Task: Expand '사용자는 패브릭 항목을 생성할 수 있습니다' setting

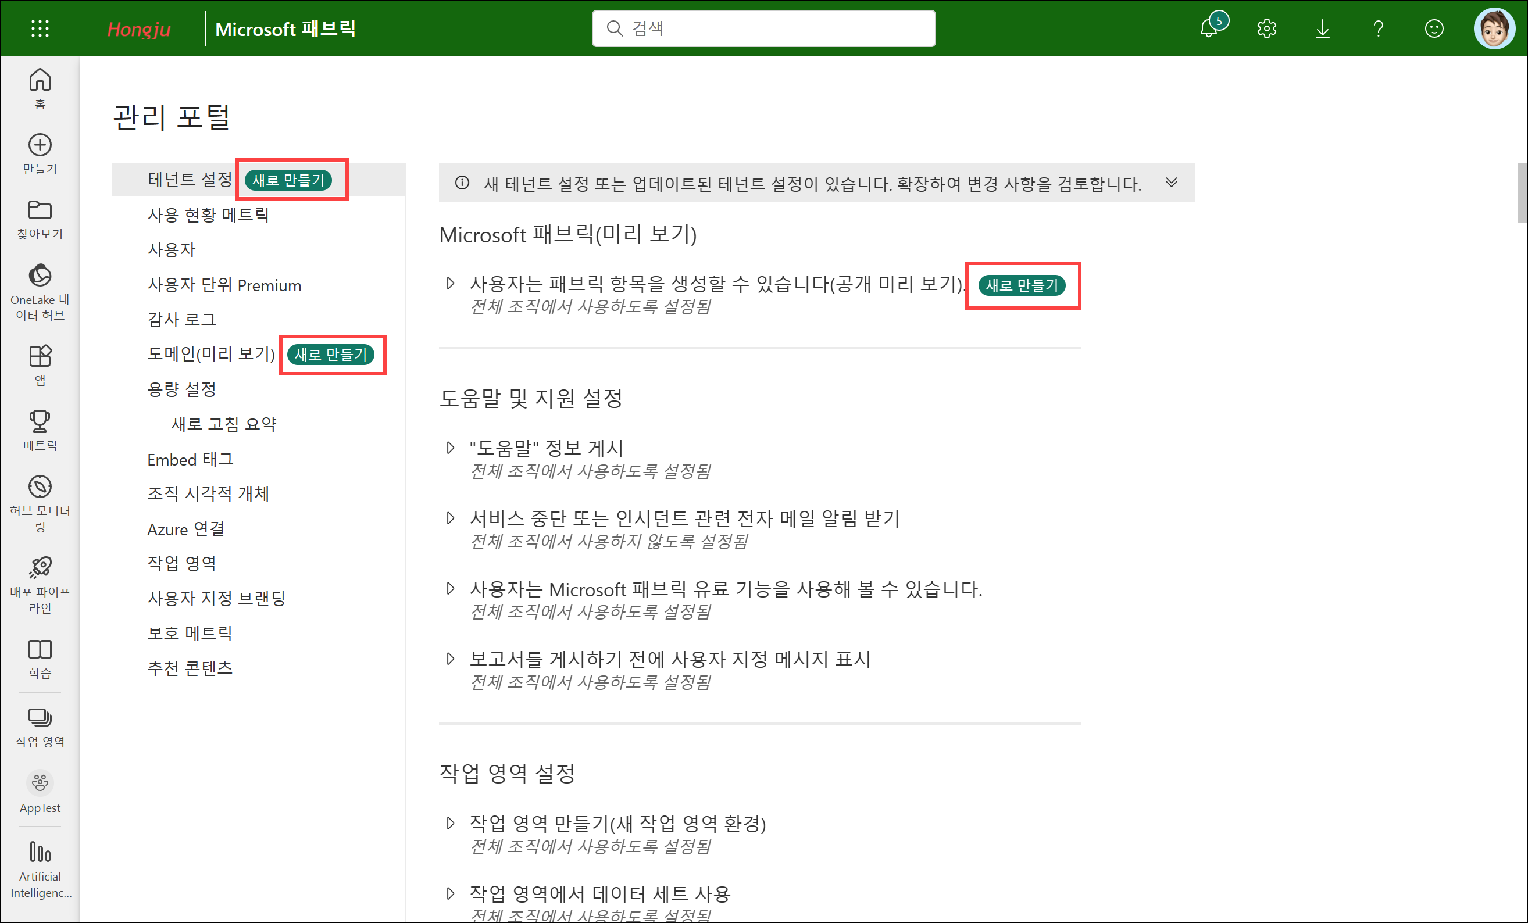Action: 450,283
